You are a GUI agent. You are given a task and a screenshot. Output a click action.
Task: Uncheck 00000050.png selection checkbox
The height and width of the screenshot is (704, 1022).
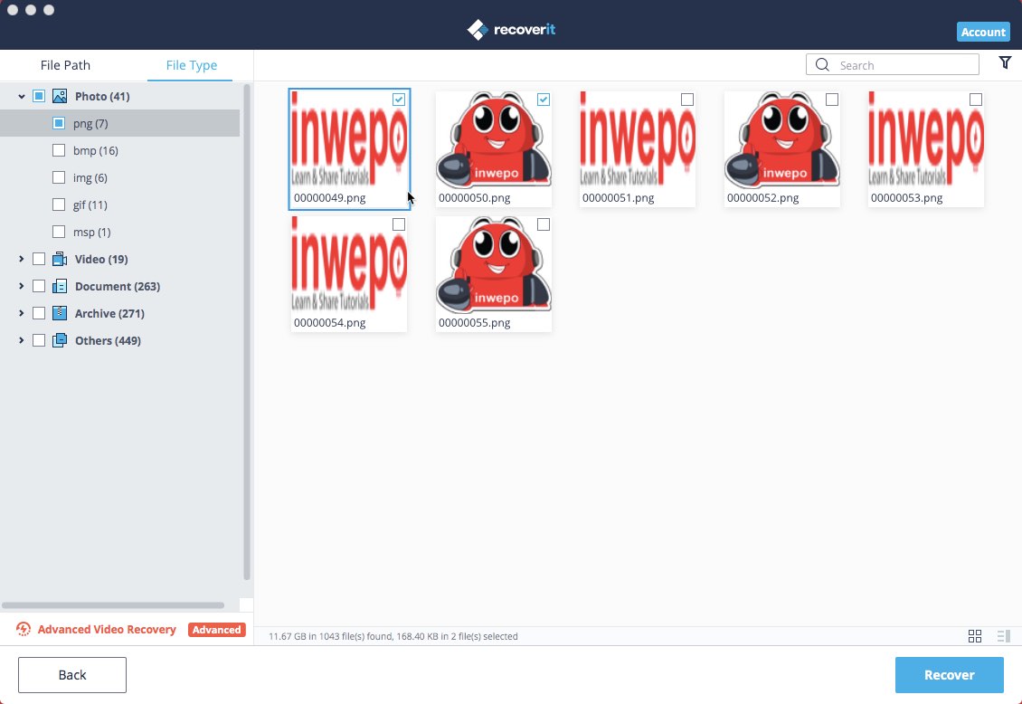click(x=544, y=100)
